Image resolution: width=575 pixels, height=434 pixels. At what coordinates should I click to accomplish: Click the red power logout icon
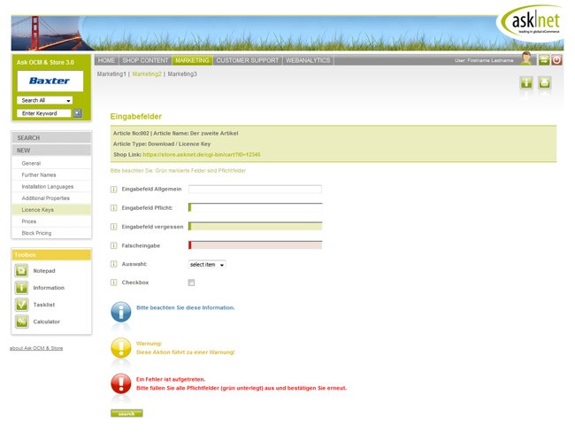point(556,60)
